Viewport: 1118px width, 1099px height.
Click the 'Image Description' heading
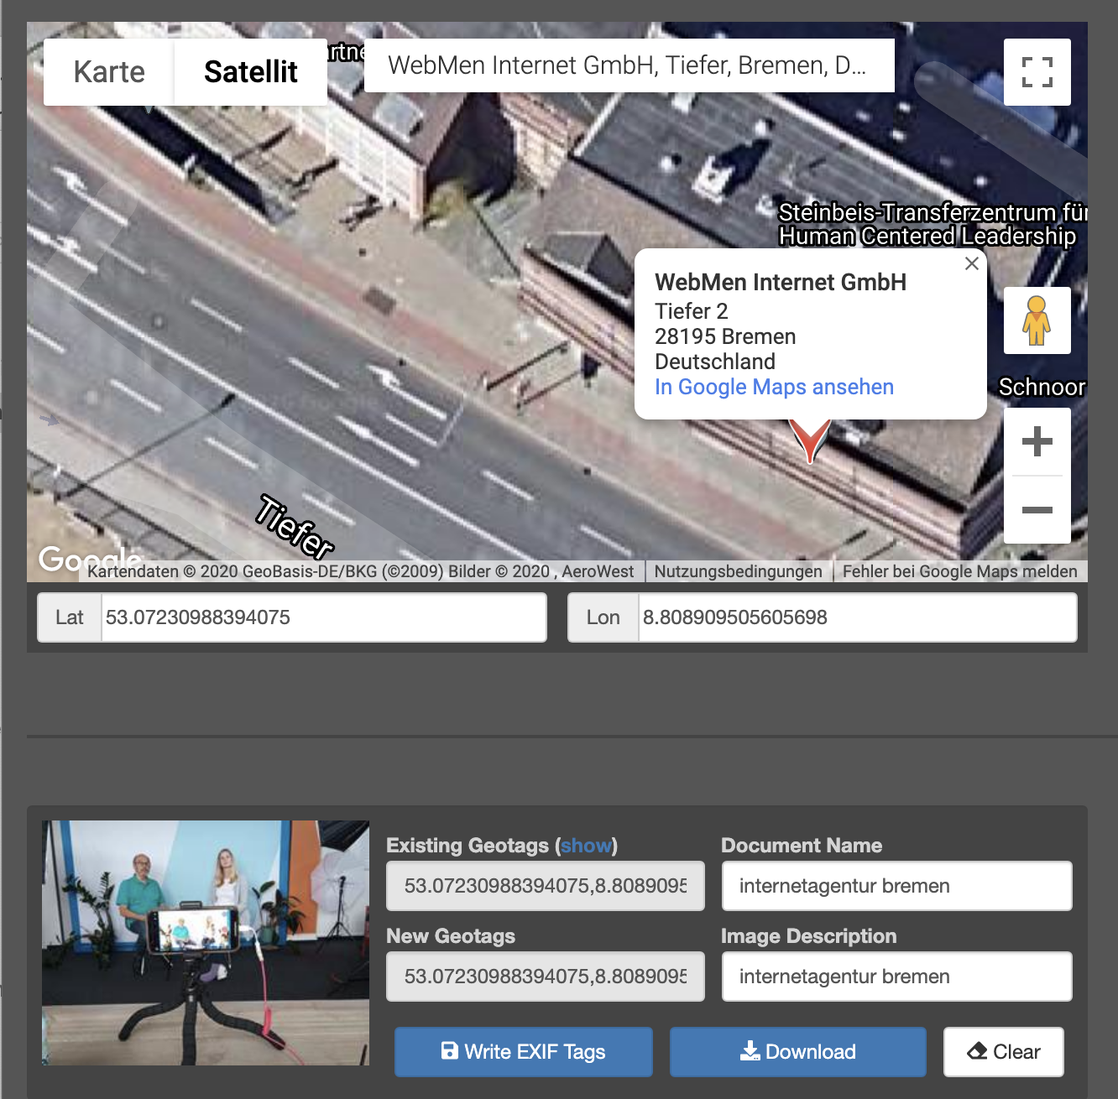pos(809,936)
